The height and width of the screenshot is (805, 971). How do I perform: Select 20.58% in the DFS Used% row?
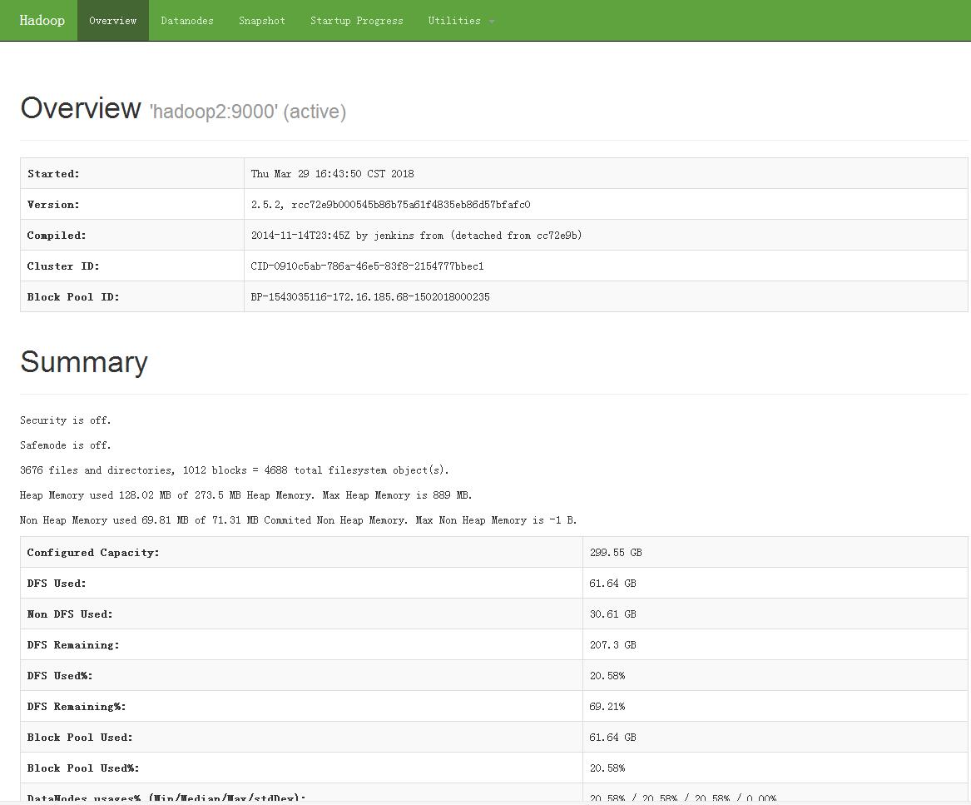607,675
